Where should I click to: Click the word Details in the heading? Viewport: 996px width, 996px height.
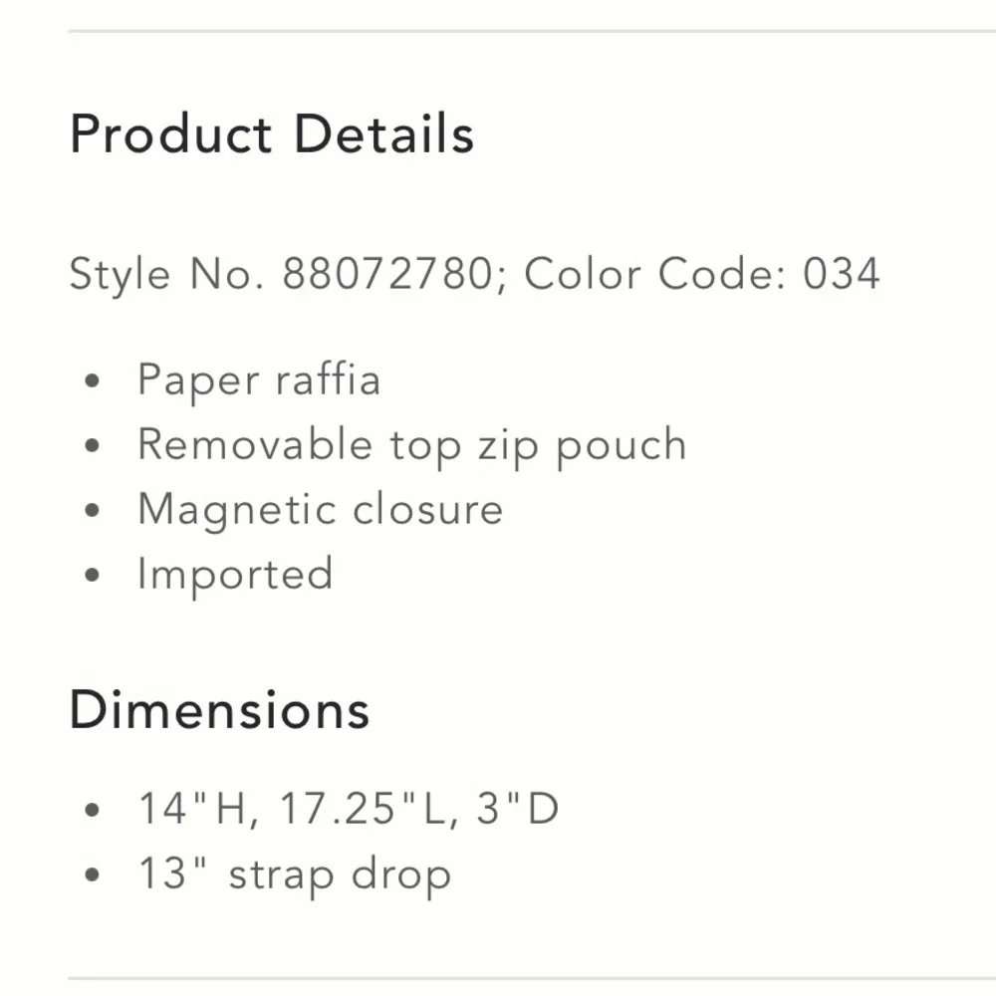click(384, 134)
